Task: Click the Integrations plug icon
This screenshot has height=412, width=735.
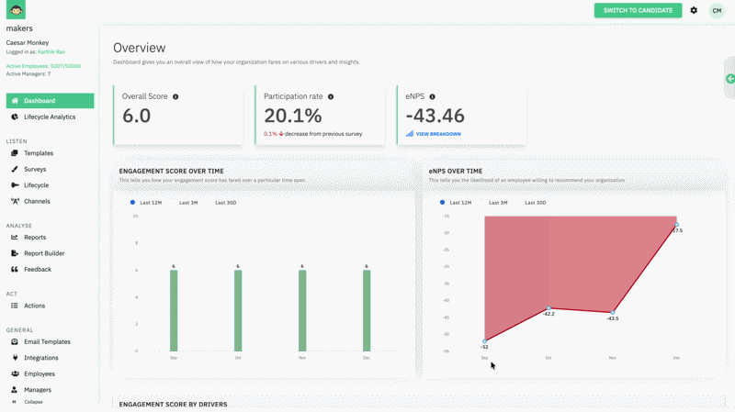Action: [15, 358]
